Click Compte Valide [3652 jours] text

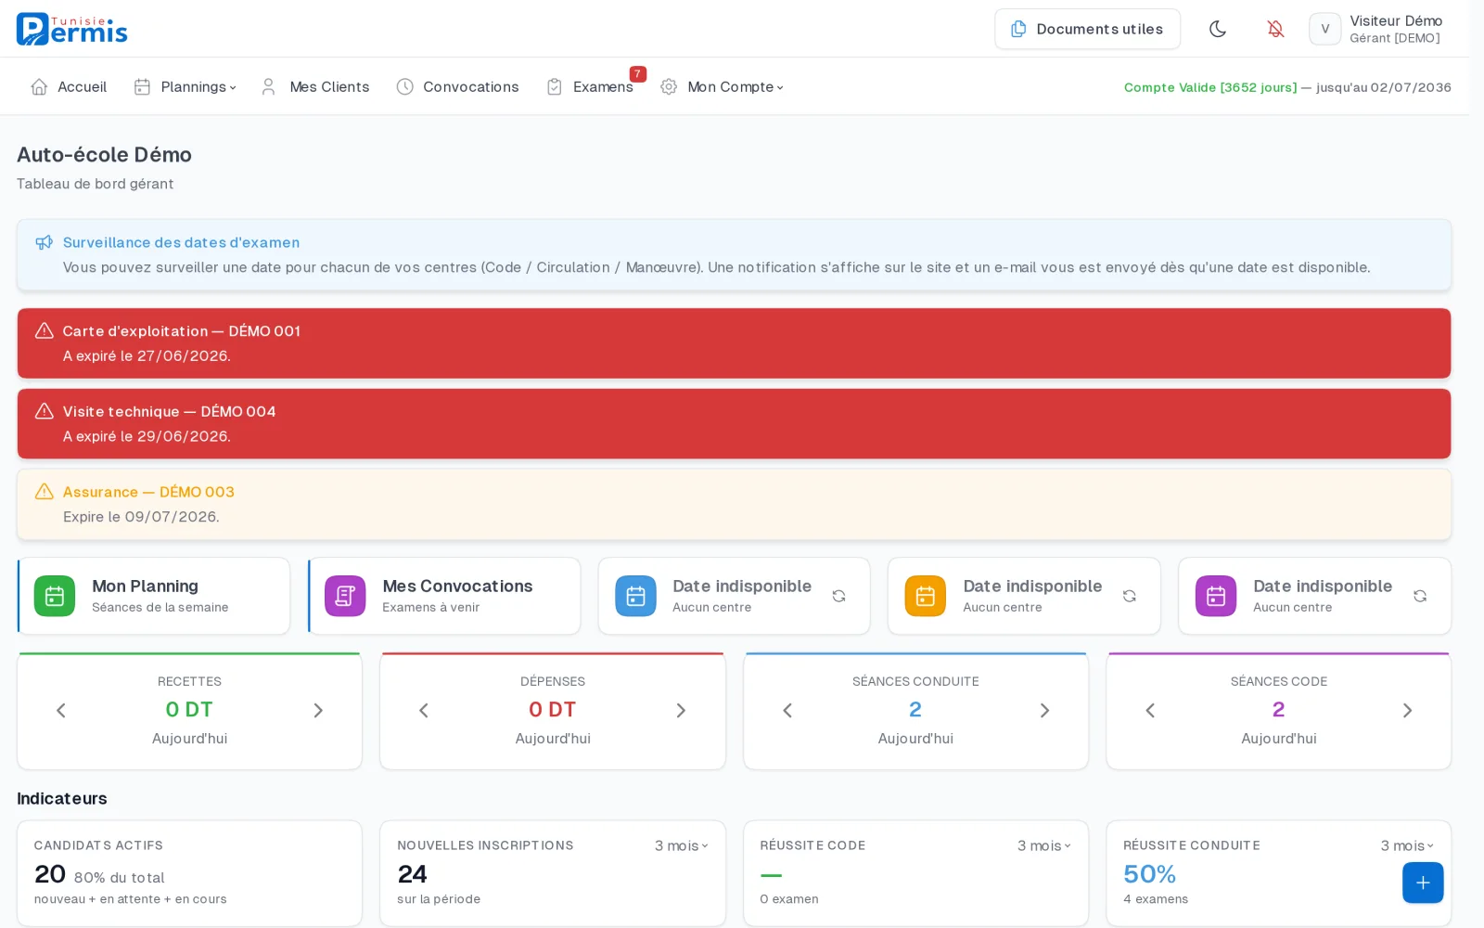pos(1209,87)
